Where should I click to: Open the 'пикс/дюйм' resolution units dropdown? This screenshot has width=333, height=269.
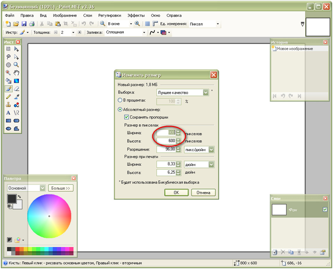211,149
